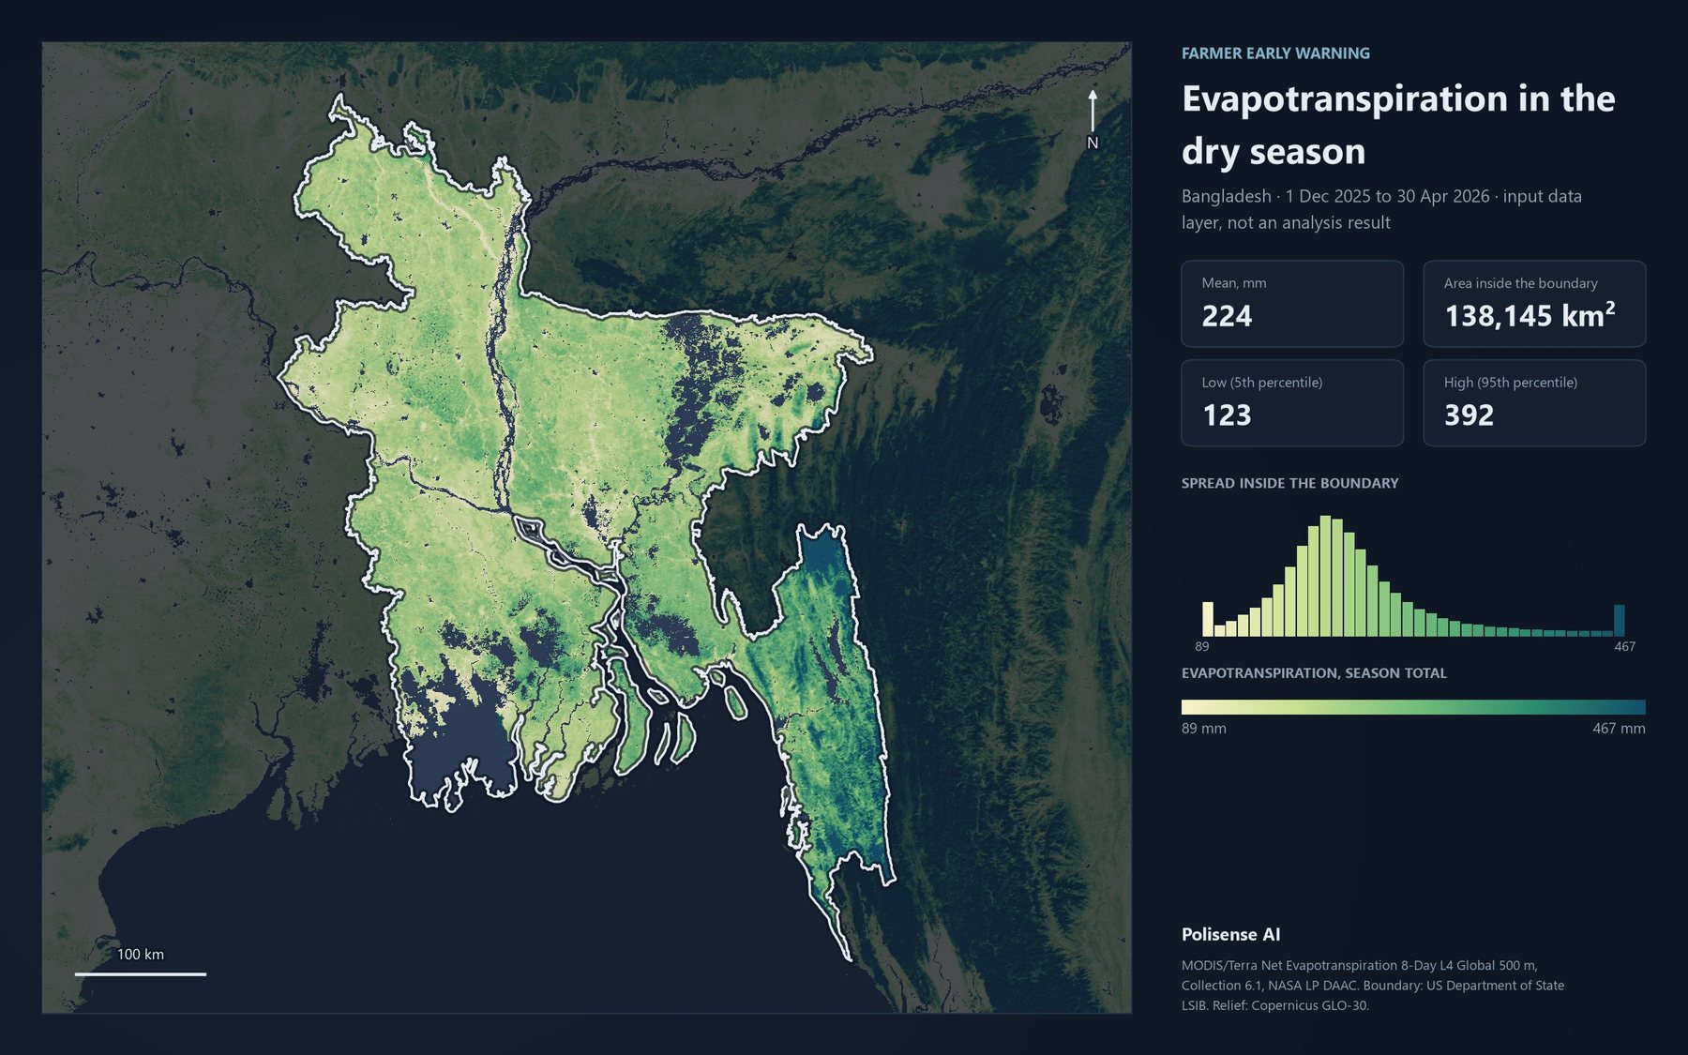Click the evapotranspiration color gradient legend bar
The width and height of the screenshot is (1688, 1055).
(x=1413, y=707)
